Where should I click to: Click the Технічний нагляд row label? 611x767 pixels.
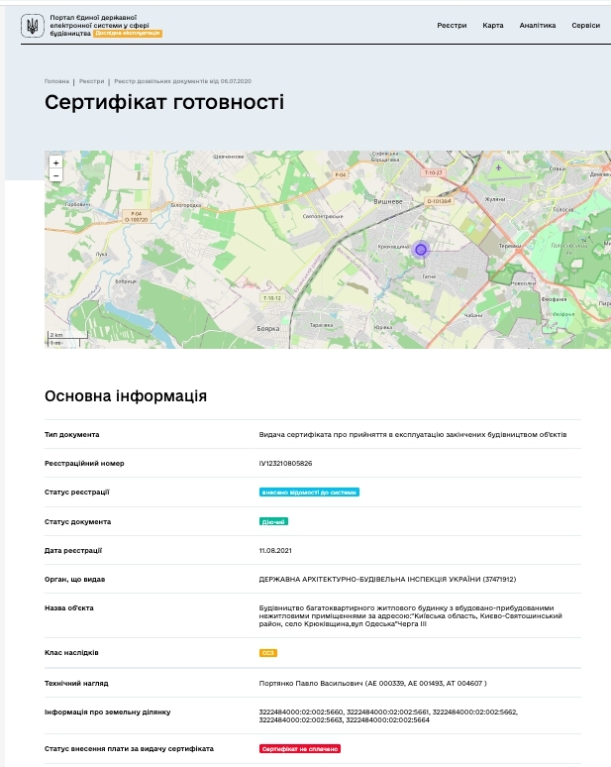[76, 684]
